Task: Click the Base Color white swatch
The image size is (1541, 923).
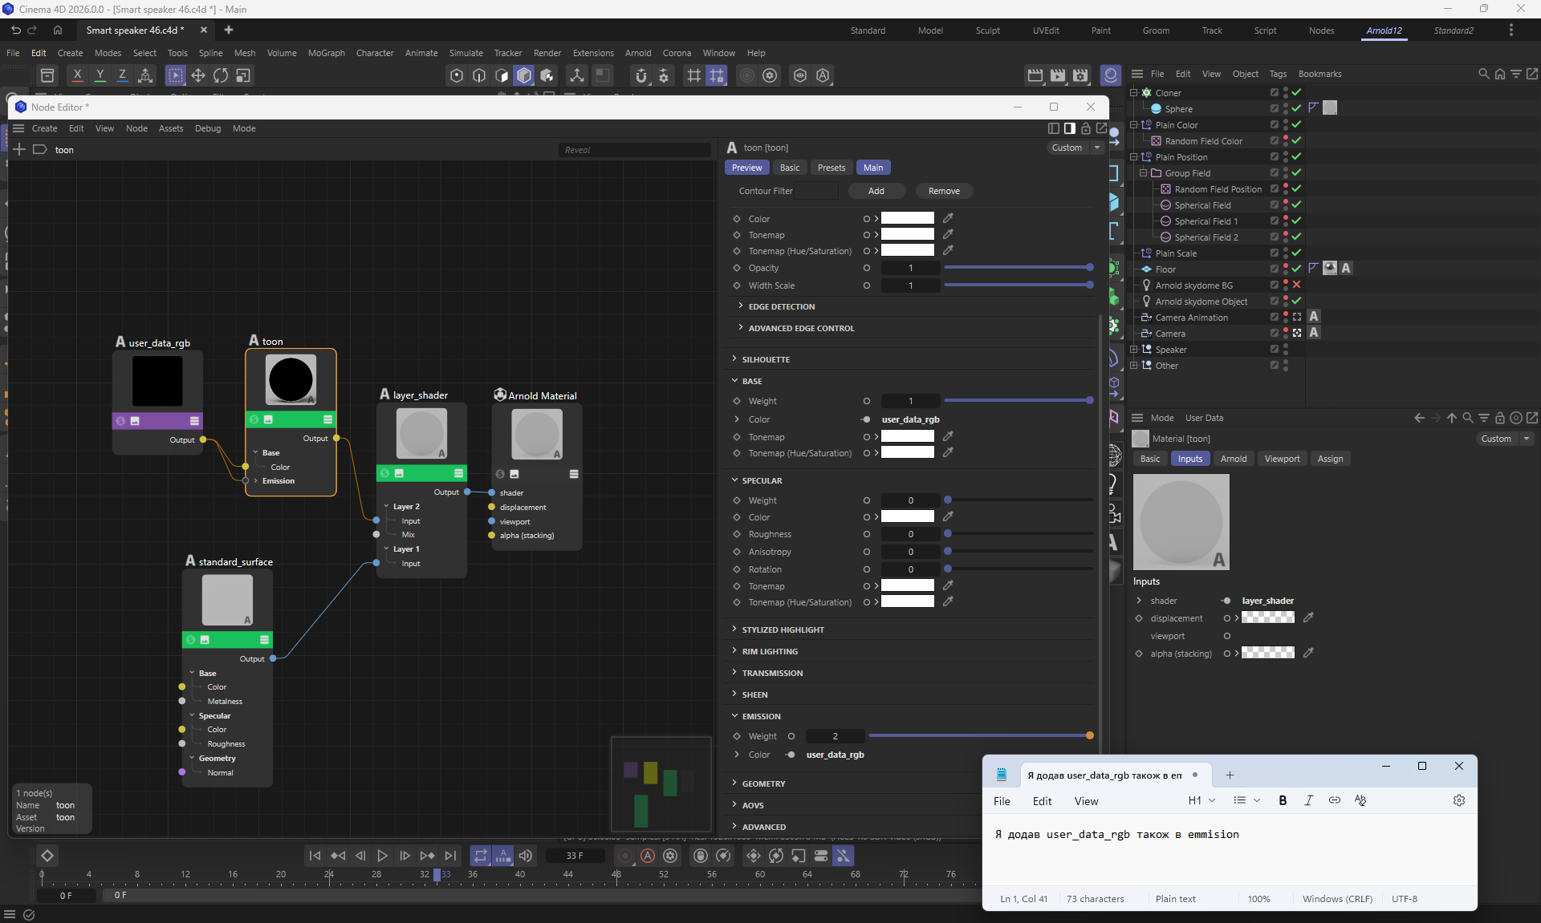Action: 907,218
